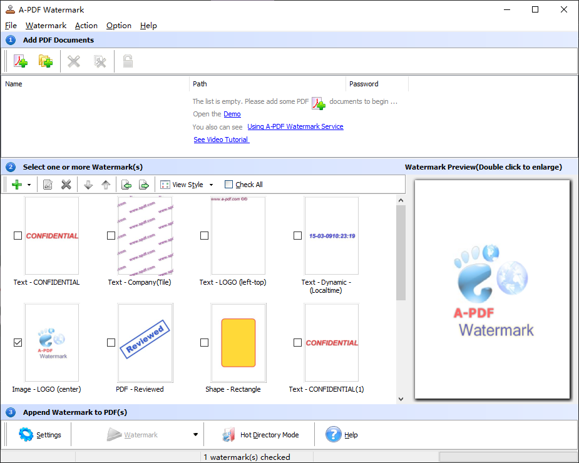The image size is (579, 463).
Task: Enable the Check All checkbox
Action: coord(229,185)
